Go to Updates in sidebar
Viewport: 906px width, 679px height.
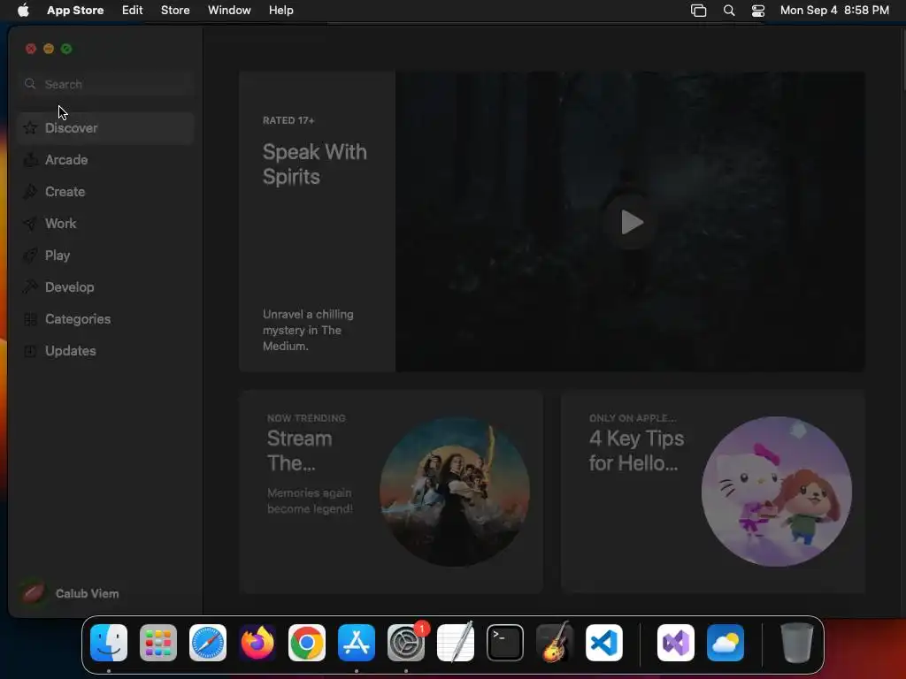point(105,350)
